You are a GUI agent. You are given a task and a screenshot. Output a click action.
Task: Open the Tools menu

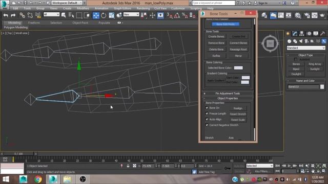click(x=27, y=8)
